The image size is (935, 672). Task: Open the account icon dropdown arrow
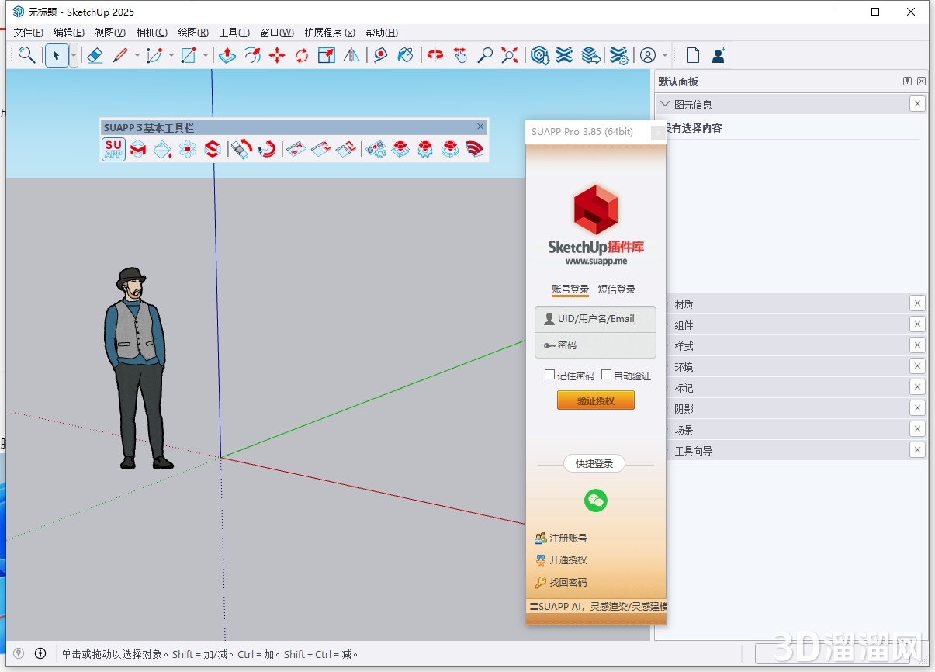click(x=665, y=55)
